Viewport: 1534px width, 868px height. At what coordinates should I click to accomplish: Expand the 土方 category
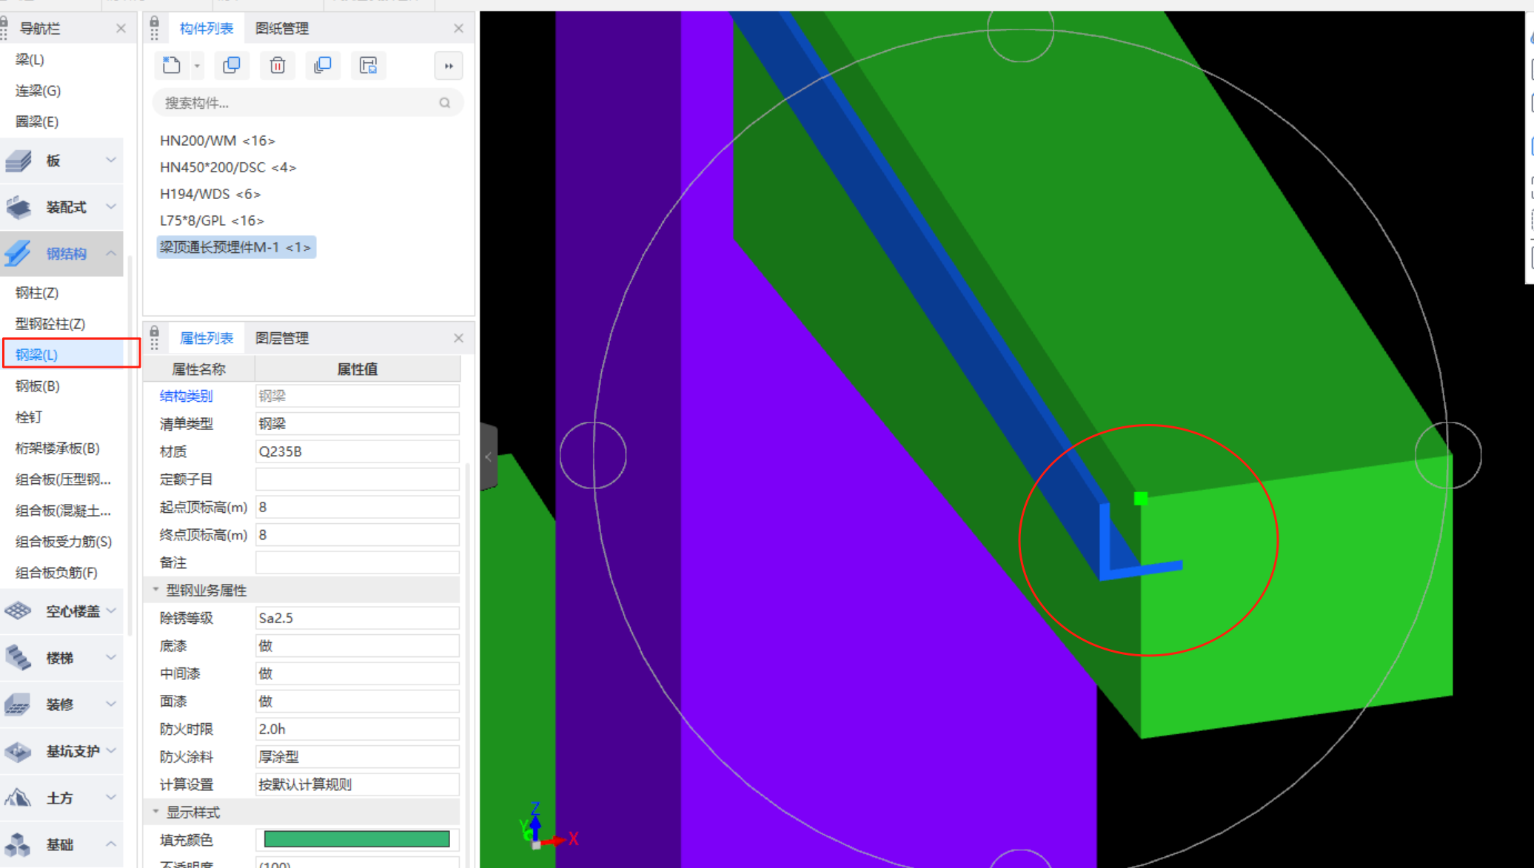(x=111, y=797)
